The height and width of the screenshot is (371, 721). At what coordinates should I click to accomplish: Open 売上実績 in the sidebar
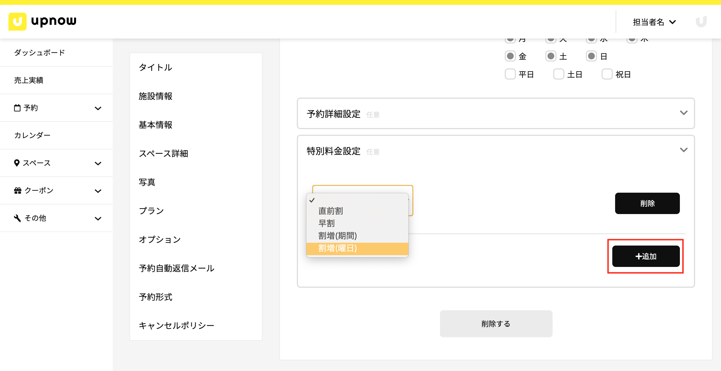56,80
